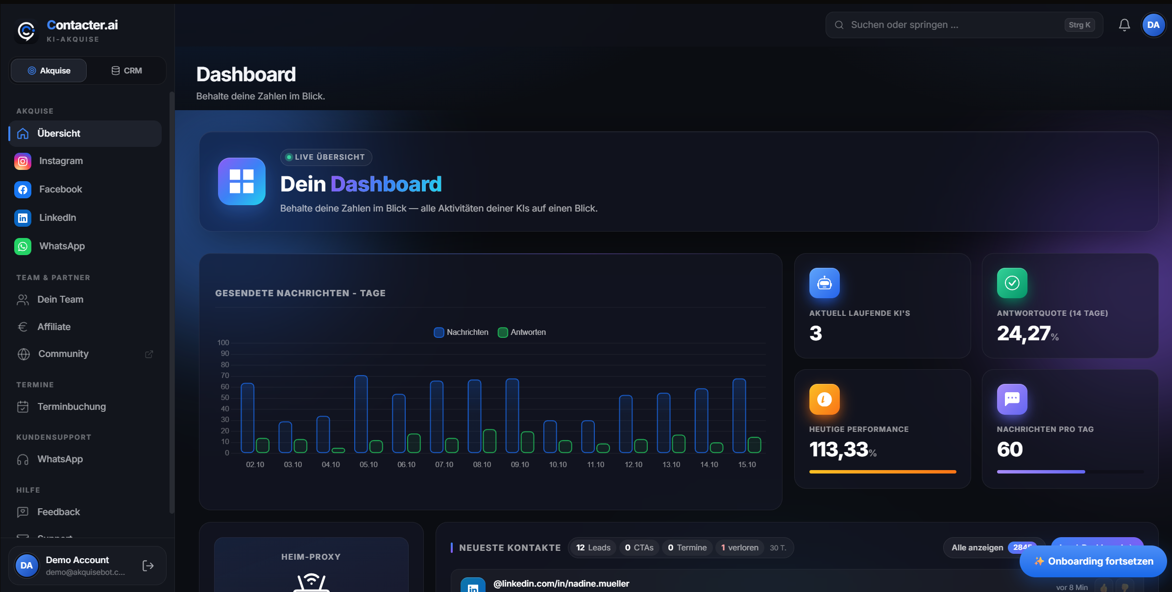
Task: Toggle Nachrichten series in chart legend
Action: coord(461,332)
